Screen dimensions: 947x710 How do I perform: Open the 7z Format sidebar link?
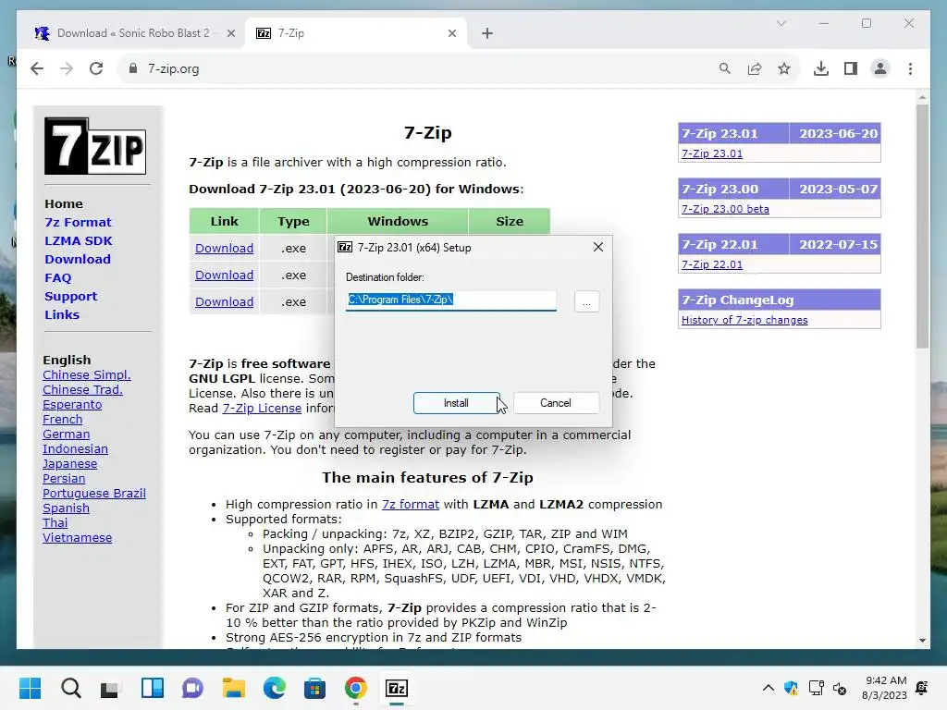click(x=78, y=222)
